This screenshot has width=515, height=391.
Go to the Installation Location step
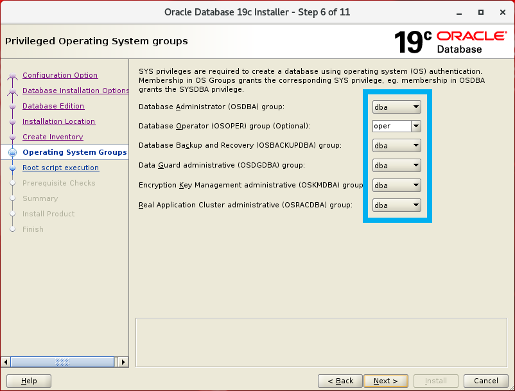59,121
